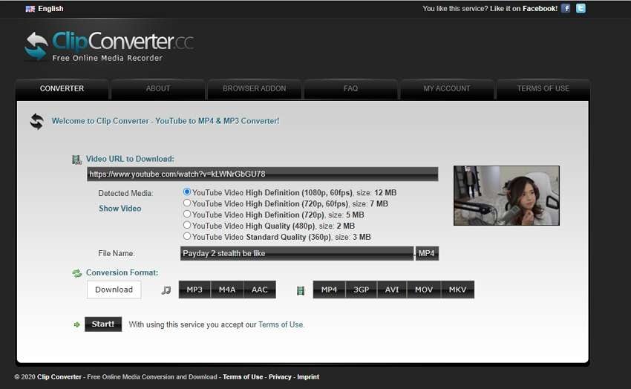Click the Welcome to Clip Converter heading
631x389 pixels.
coord(166,121)
